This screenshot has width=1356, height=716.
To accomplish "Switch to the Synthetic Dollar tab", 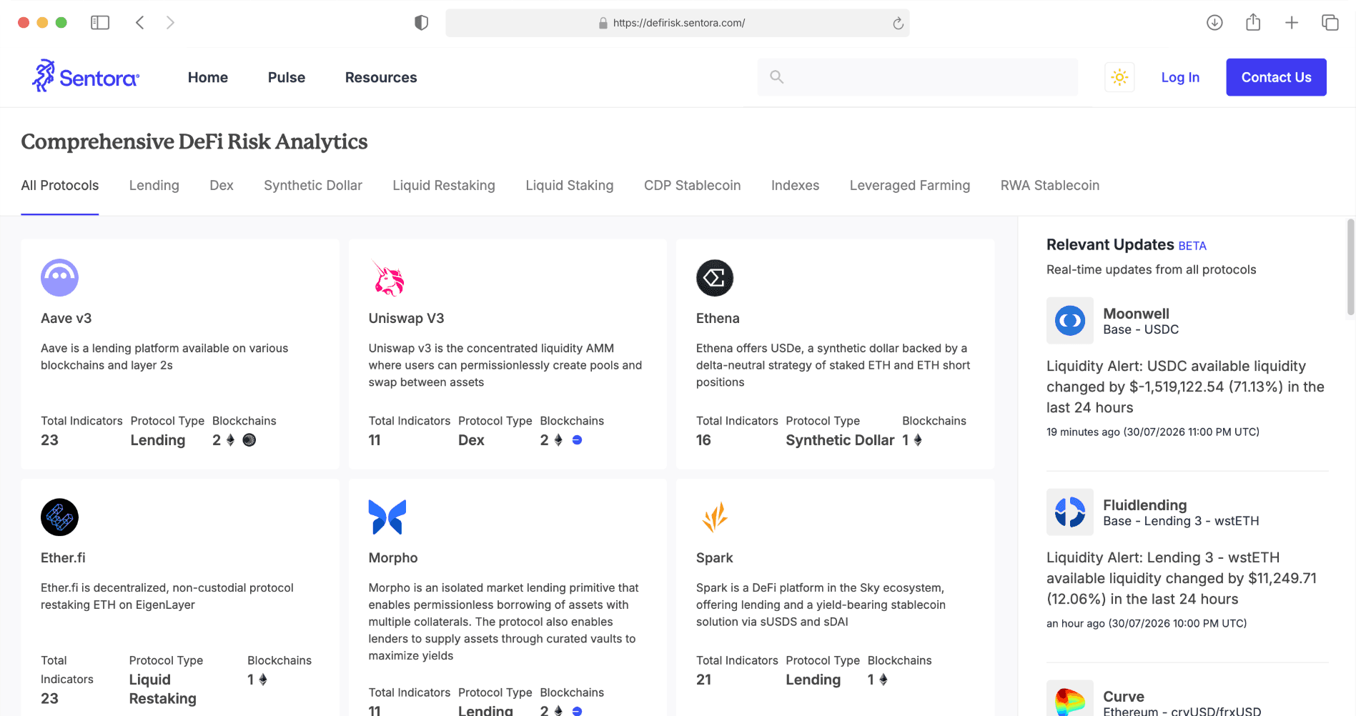I will click(x=313, y=186).
